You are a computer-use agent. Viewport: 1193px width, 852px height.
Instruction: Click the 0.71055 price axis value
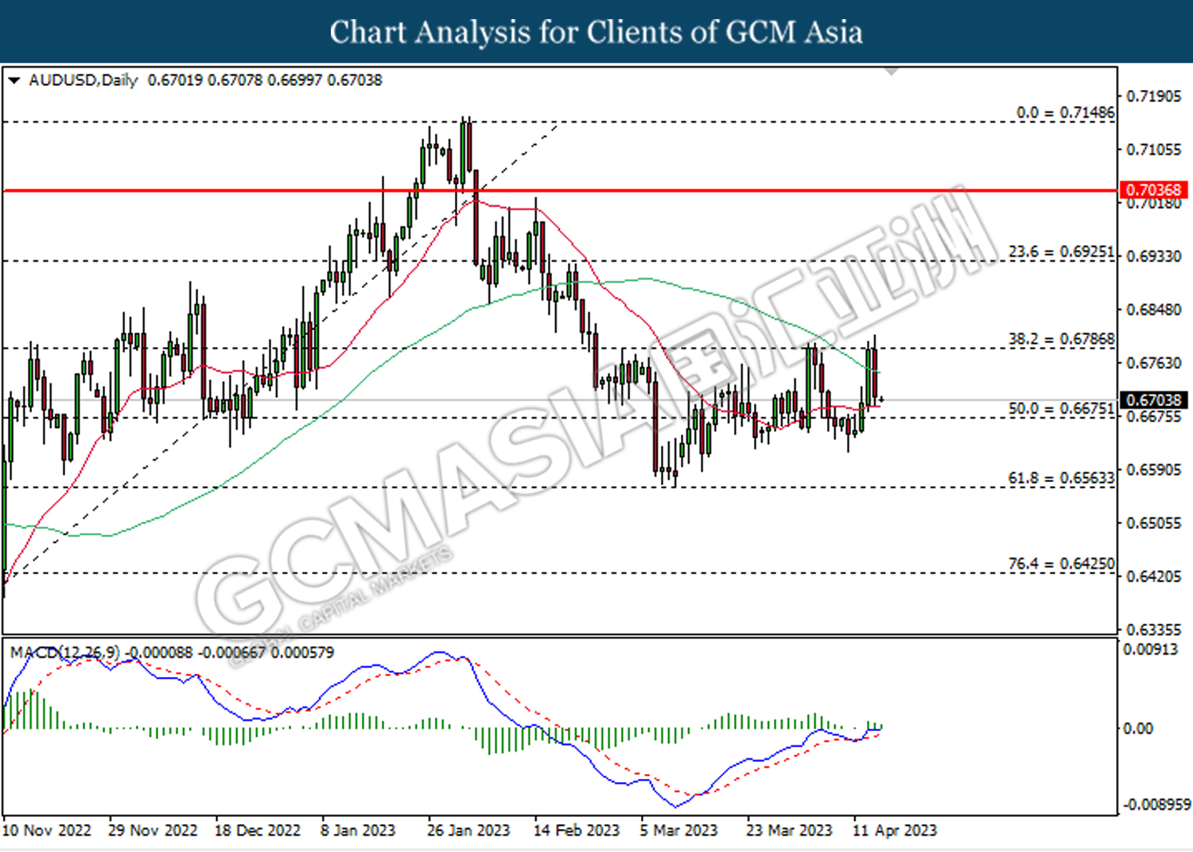[1154, 150]
